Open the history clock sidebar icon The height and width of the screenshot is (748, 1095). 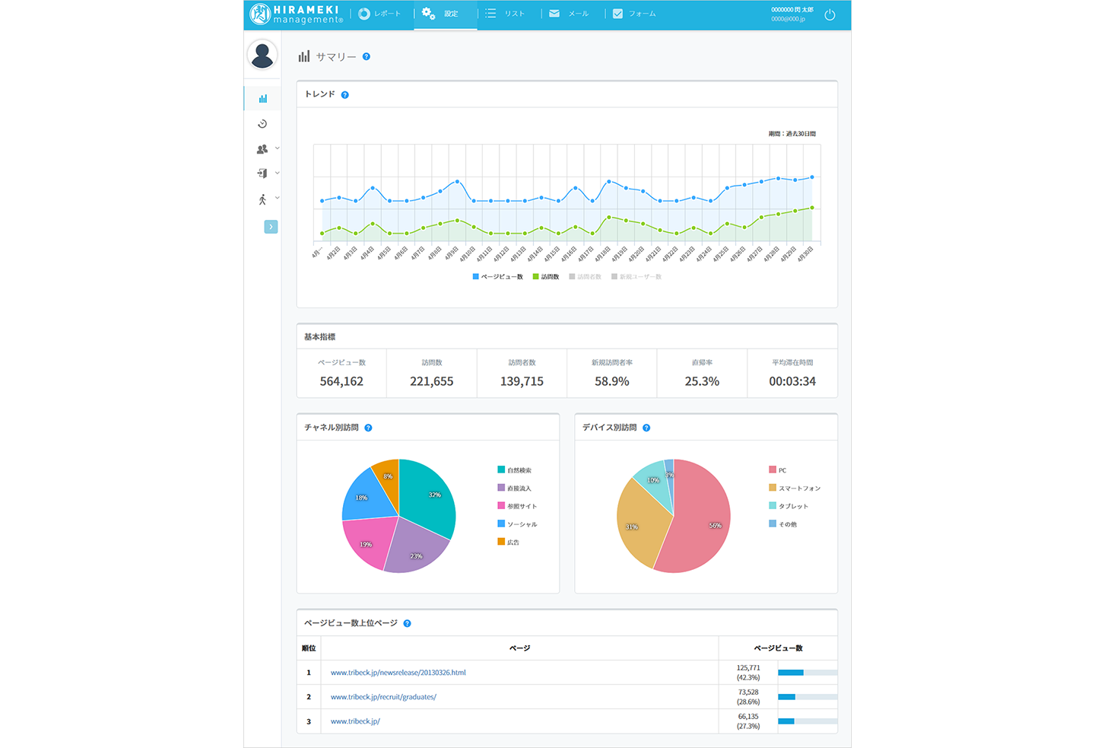tap(262, 124)
